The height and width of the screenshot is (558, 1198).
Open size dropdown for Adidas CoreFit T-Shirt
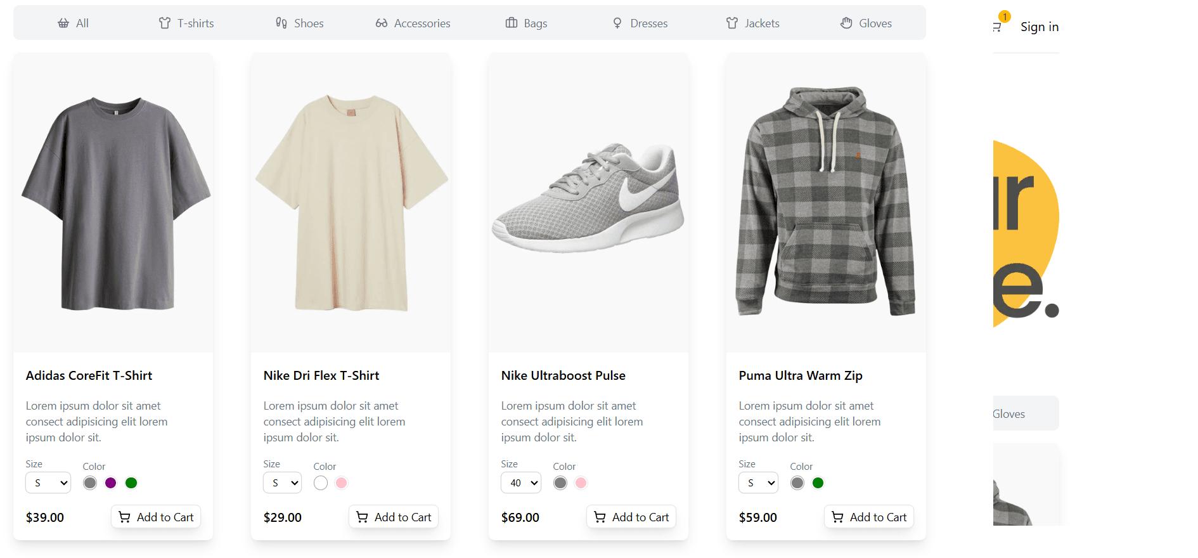(x=48, y=483)
